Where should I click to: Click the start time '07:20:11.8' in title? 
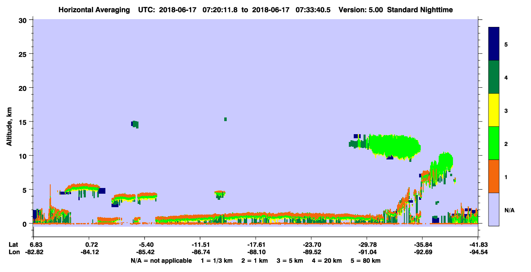[x=221, y=9]
